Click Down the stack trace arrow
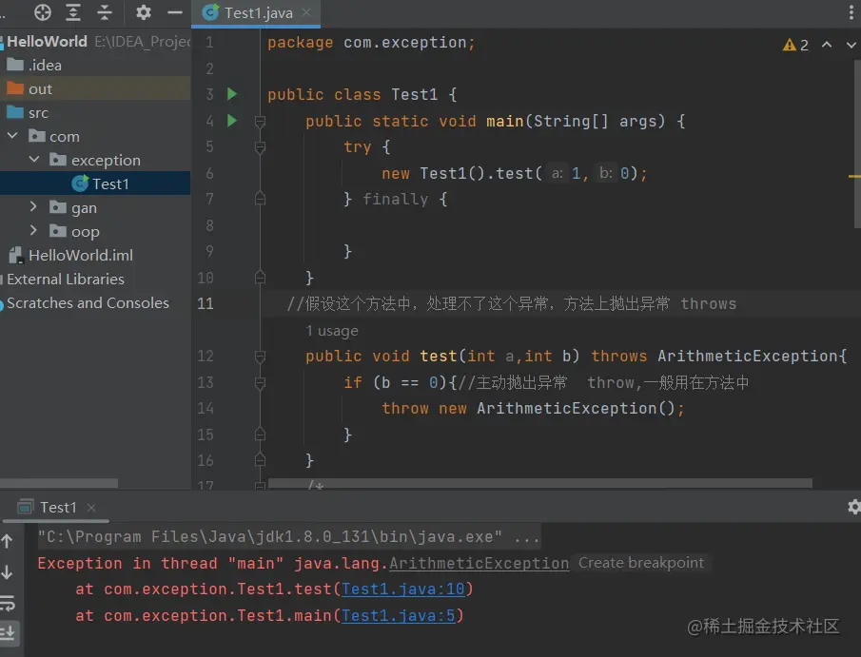 pos(8,572)
